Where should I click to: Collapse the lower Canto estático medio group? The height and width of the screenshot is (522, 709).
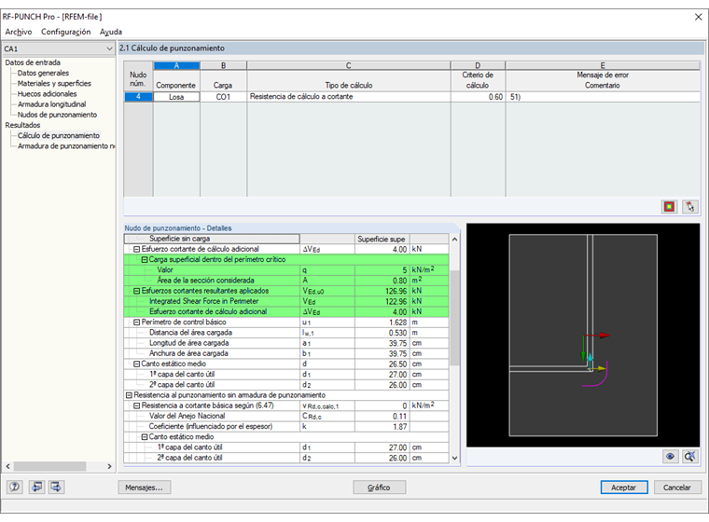pyautogui.click(x=145, y=437)
